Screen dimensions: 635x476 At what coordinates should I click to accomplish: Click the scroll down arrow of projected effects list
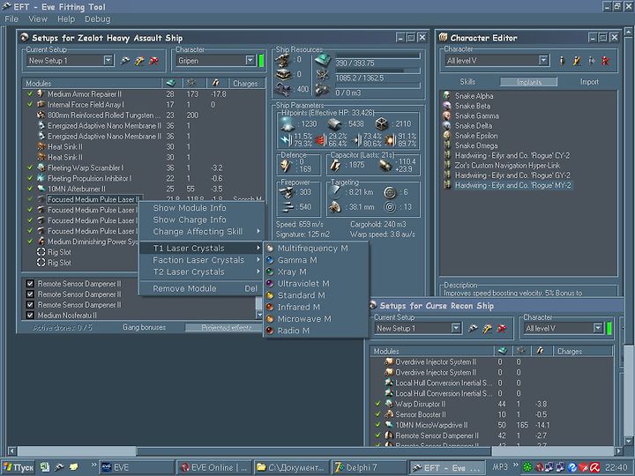click(259, 314)
